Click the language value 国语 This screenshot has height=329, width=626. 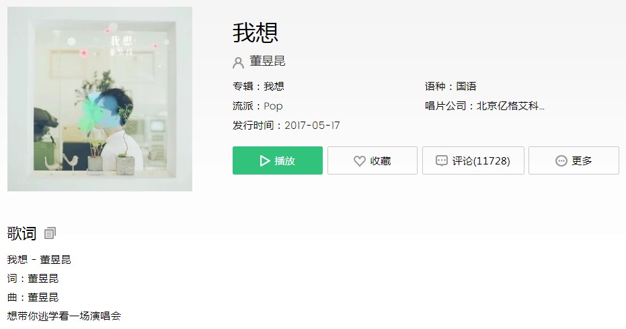[x=467, y=86]
